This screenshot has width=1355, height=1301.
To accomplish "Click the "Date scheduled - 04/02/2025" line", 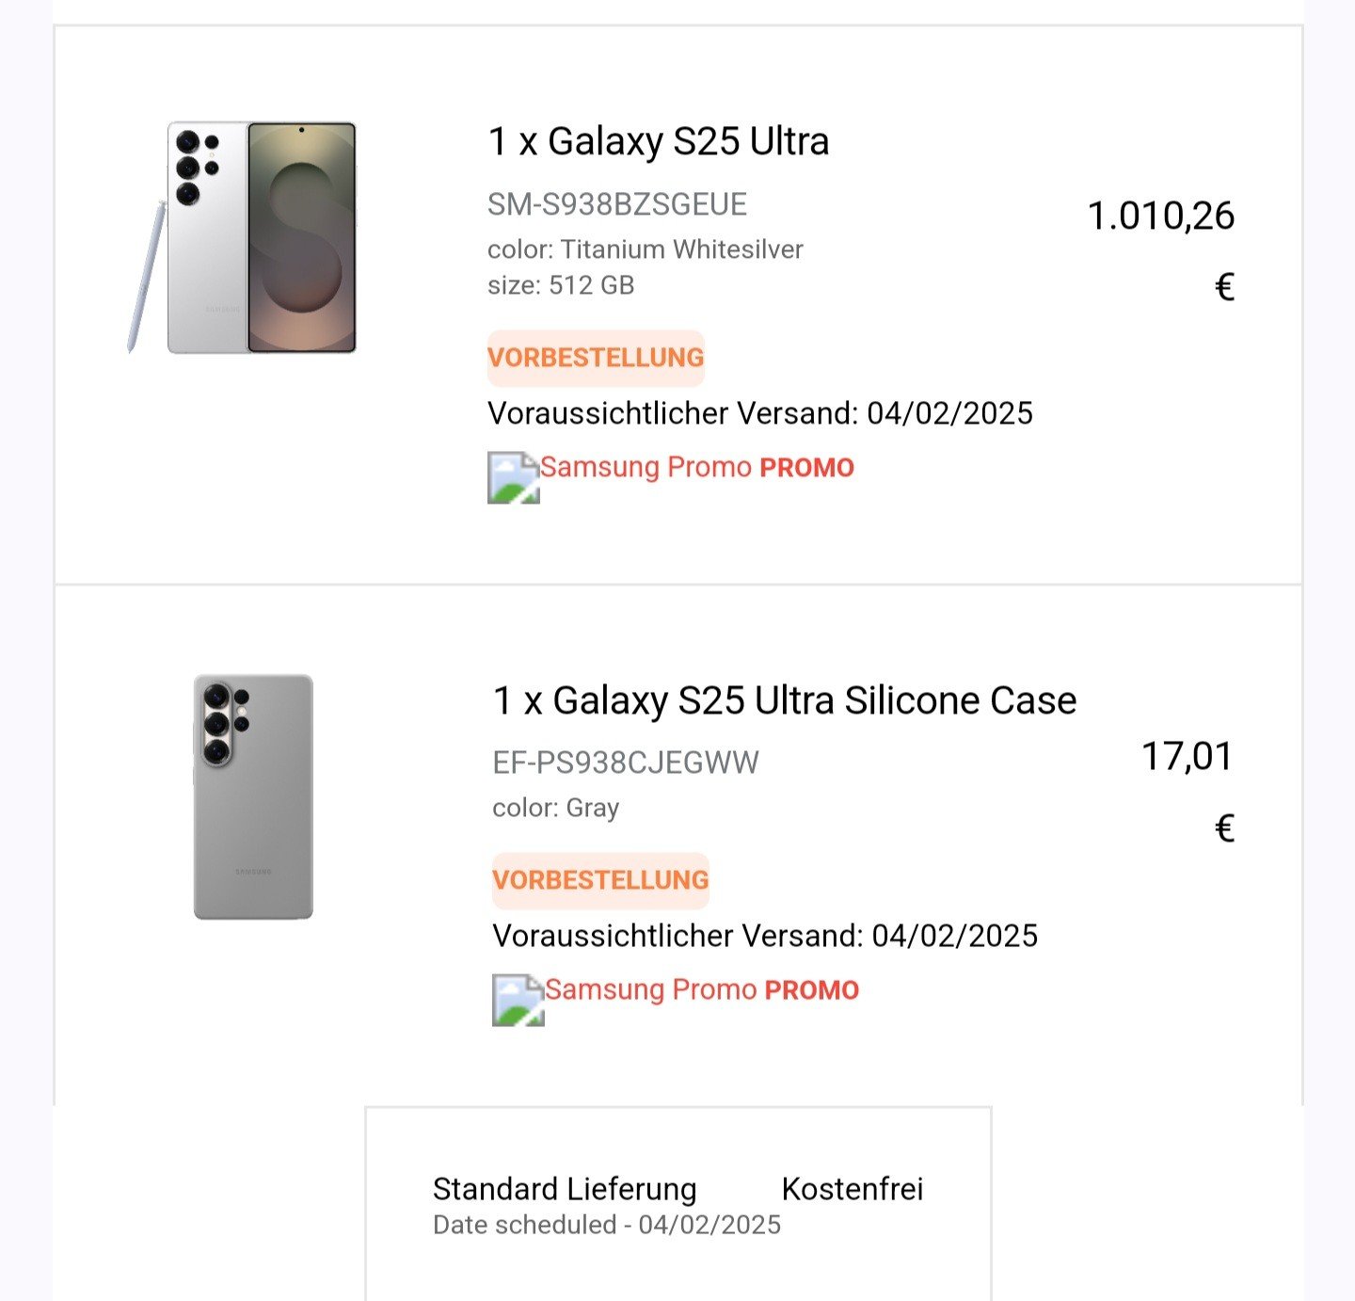I will point(607,1225).
